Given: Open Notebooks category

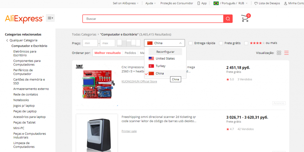Looking at the screenshot, I should click(x=21, y=100).
